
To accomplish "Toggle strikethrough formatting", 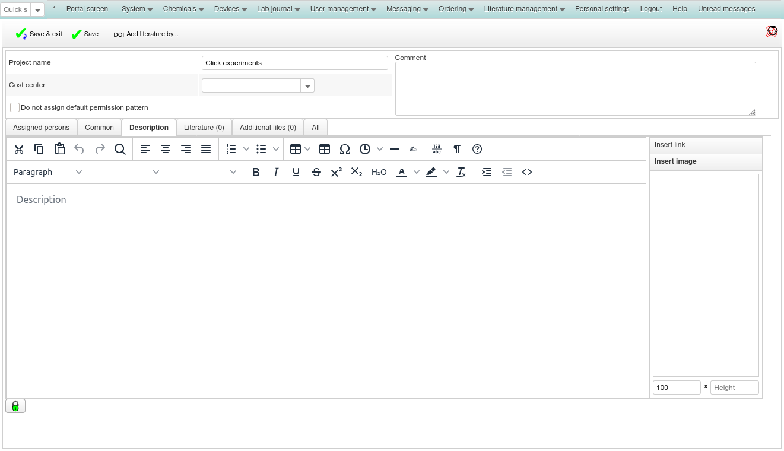I will (316, 172).
